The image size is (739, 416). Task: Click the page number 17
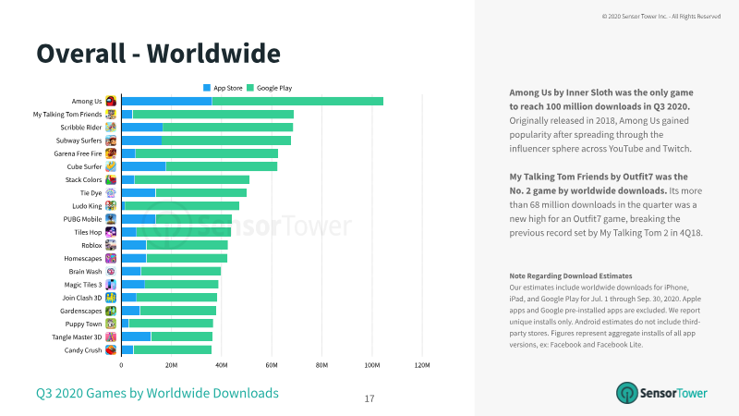(x=369, y=398)
